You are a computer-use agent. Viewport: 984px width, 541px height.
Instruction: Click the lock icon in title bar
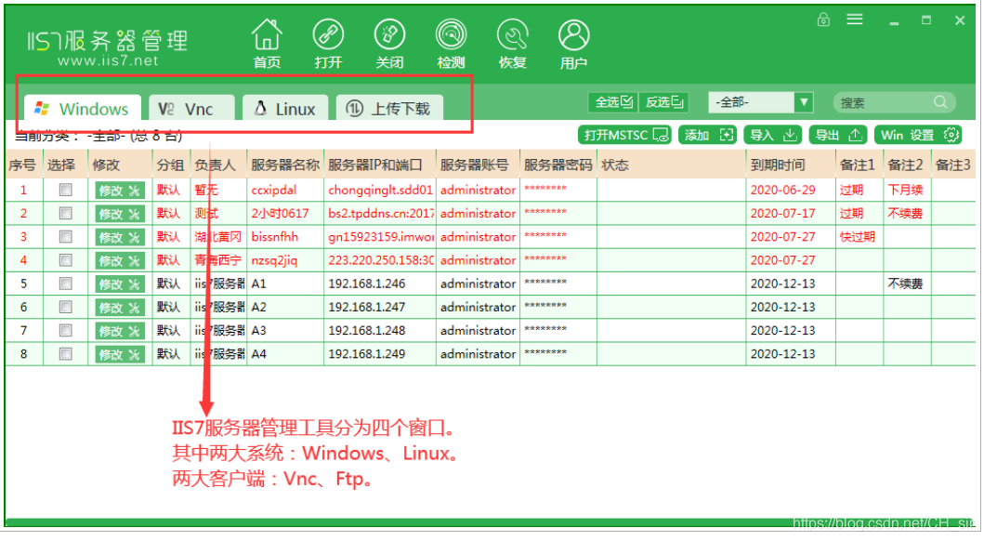(x=823, y=20)
